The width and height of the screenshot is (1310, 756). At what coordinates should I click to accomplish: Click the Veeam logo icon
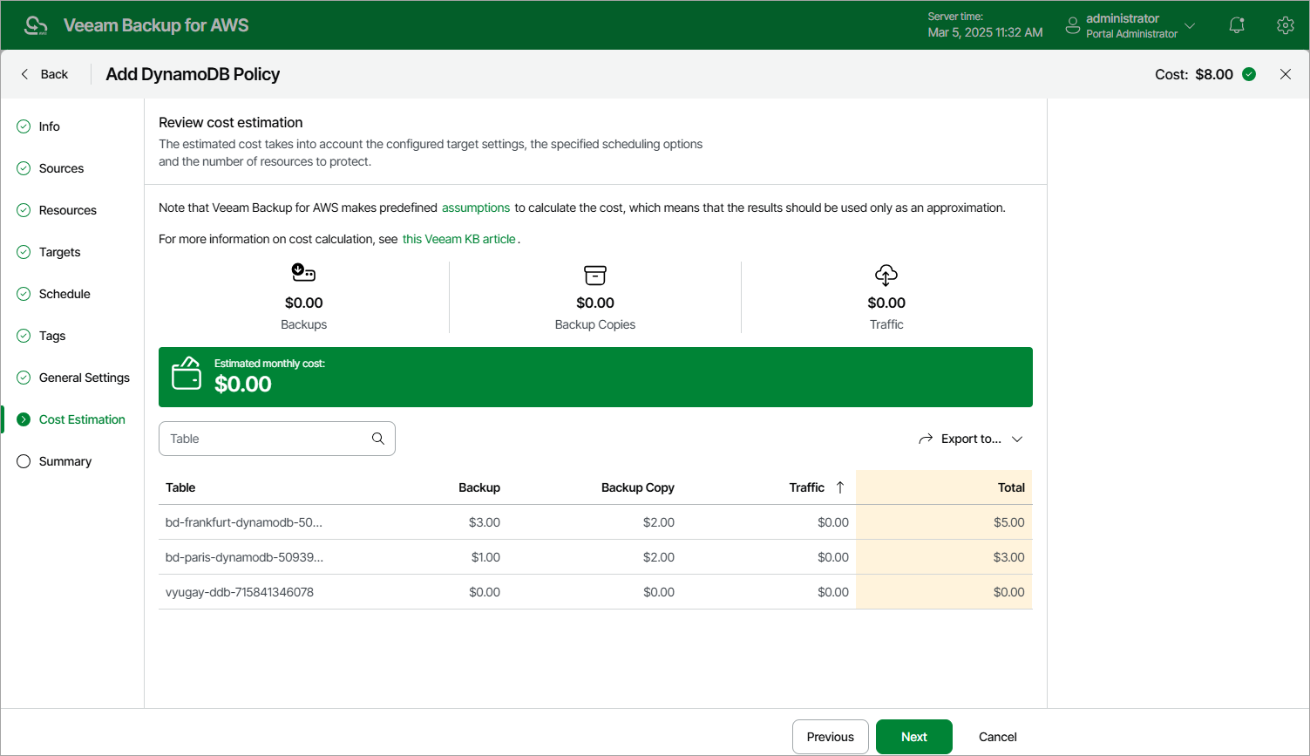[x=36, y=25]
